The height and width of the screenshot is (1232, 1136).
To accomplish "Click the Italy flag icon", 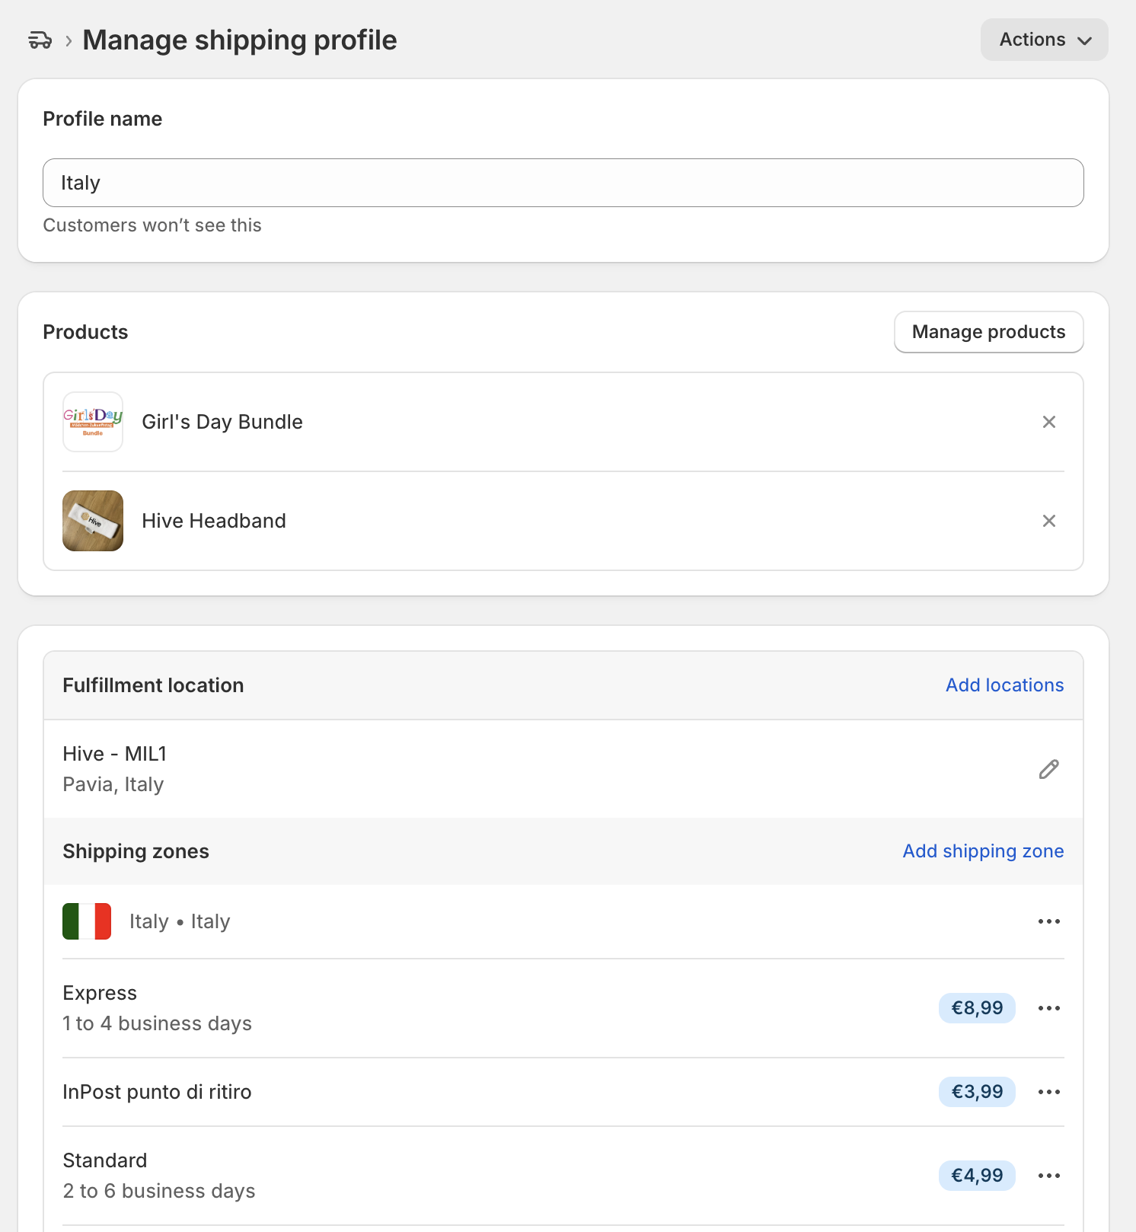I will pyautogui.click(x=87, y=921).
